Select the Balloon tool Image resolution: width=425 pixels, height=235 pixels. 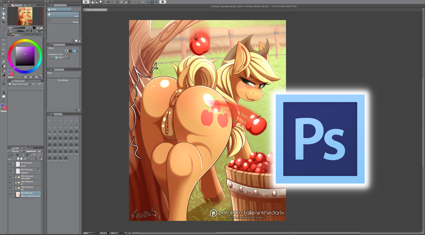click(x=4, y=97)
